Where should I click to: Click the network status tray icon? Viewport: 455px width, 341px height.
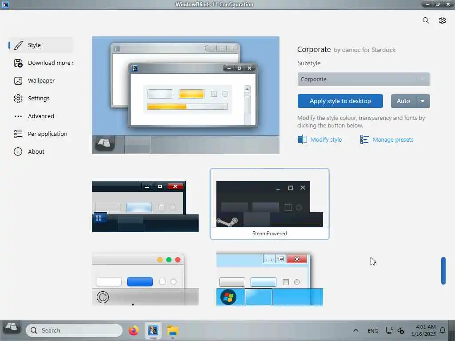[389, 330]
